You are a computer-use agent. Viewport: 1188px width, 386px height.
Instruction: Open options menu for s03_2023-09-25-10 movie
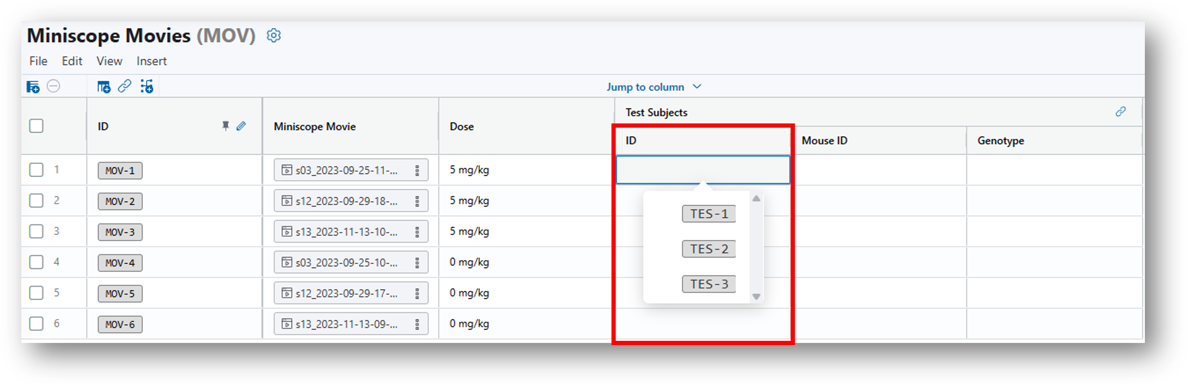417,263
